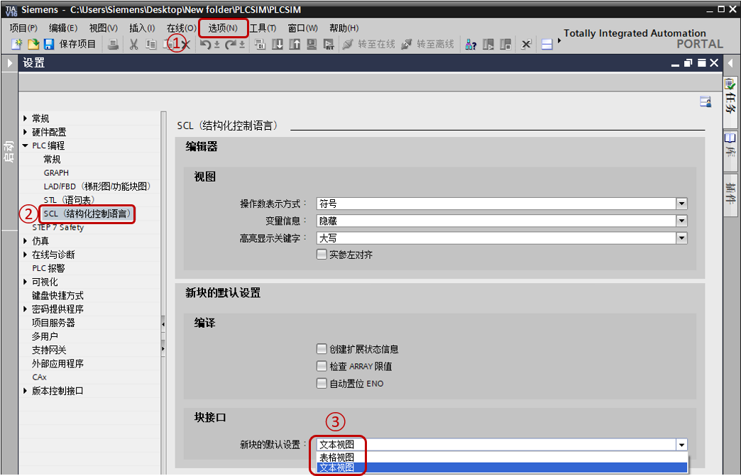Open project using the folder icon
Viewport: 741px width, 476px height.
33,45
